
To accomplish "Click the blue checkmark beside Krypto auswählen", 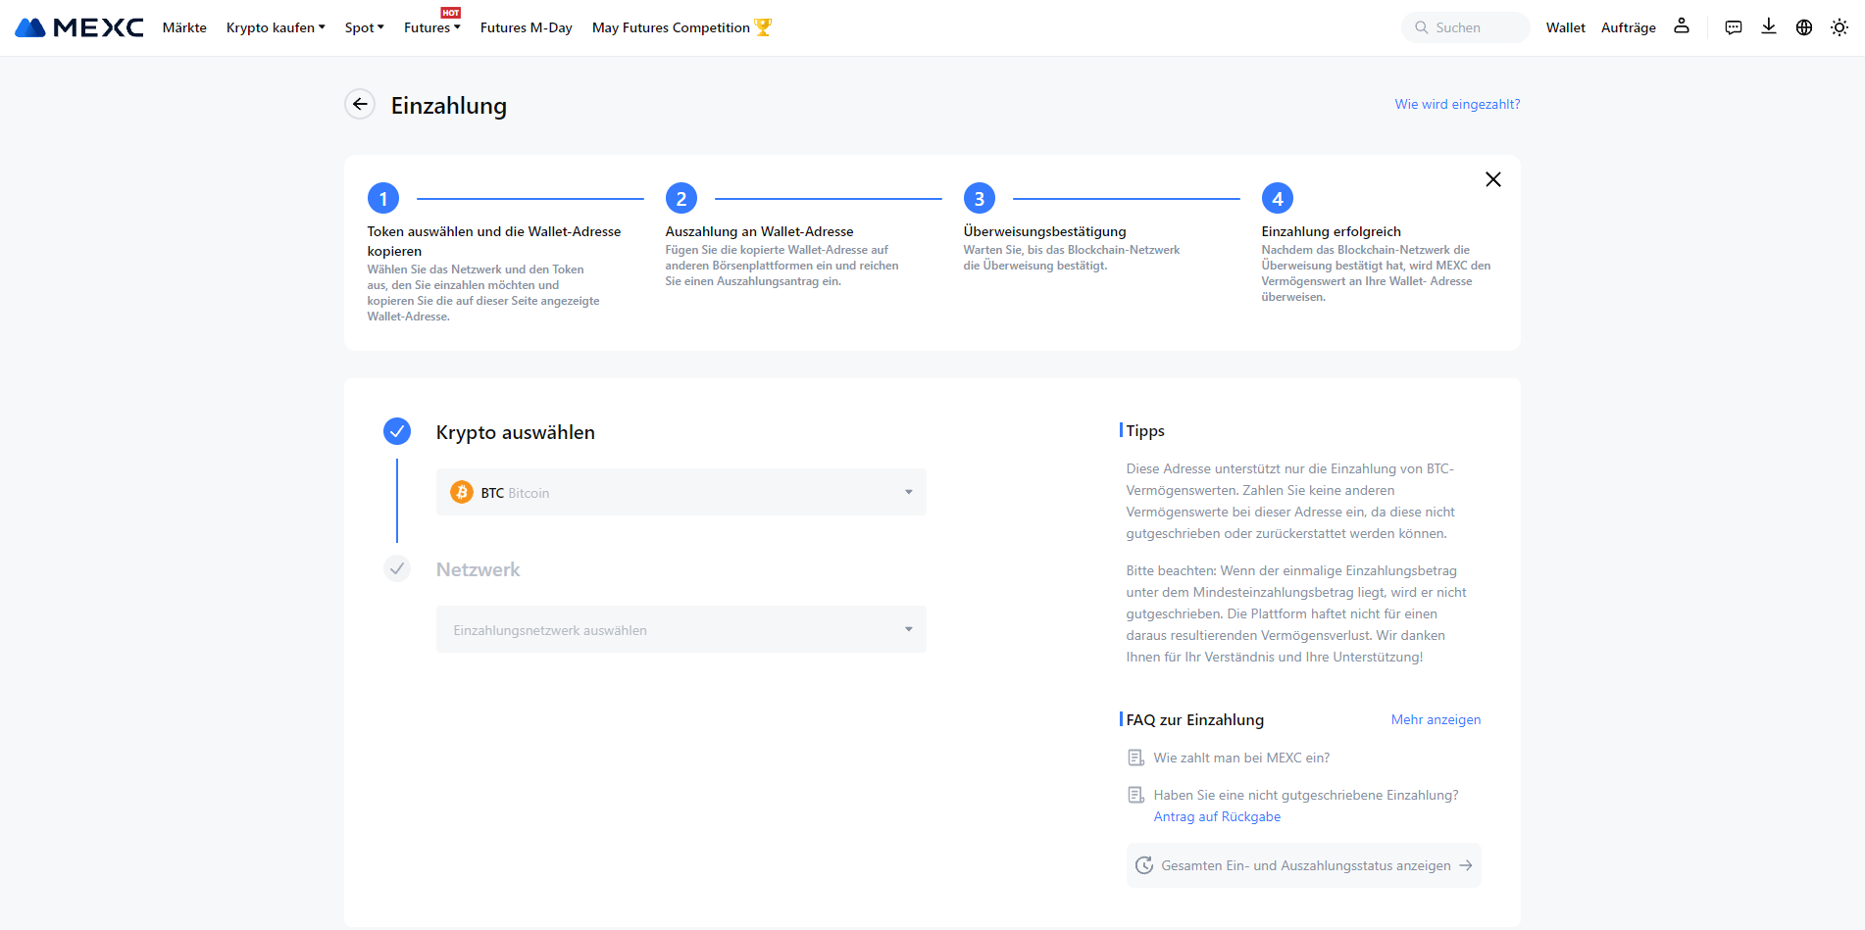I will tap(397, 431).
